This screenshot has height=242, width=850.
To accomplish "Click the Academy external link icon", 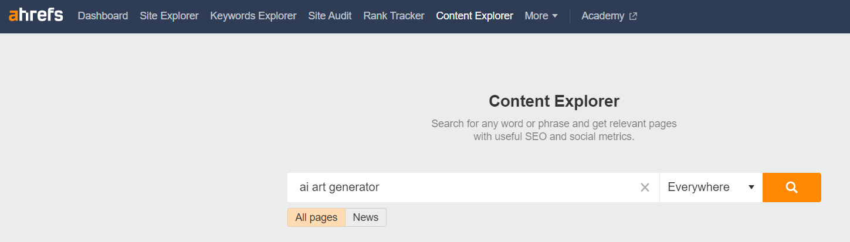I will coord(633,16).
